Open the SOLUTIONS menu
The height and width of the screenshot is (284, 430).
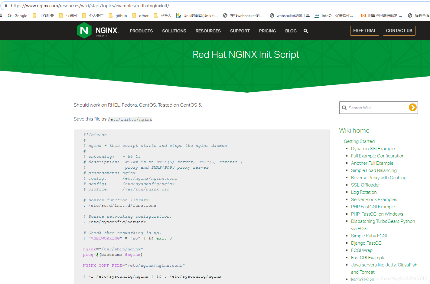click(x=174, y=31)
